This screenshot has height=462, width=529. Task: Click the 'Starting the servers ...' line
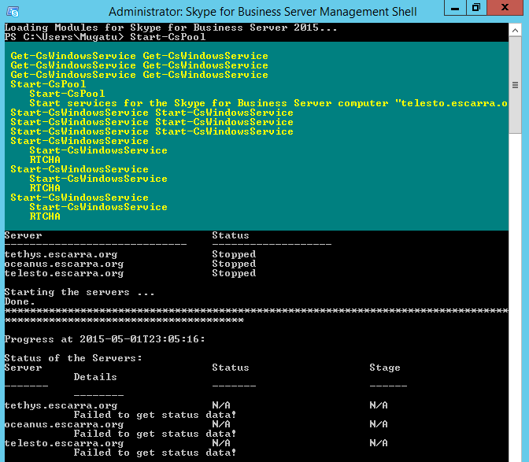[80, 292]
